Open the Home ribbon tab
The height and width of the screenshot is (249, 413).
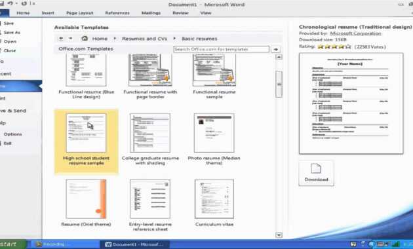coord(23,13)
